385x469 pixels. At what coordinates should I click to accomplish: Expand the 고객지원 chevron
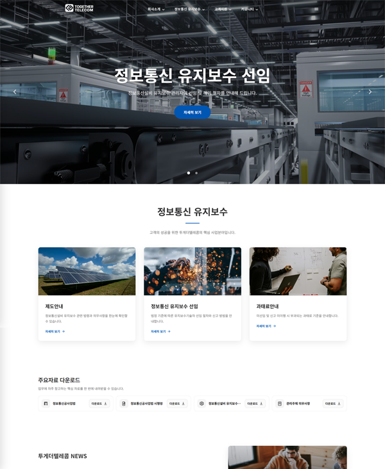(x=230, y=10)
